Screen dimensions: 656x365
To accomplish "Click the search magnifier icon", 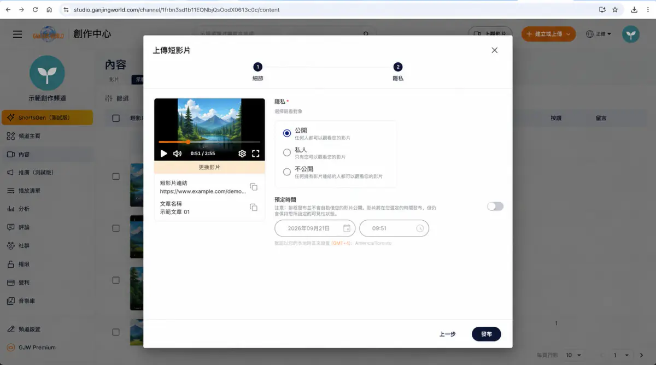I will (x=366, y=34).
